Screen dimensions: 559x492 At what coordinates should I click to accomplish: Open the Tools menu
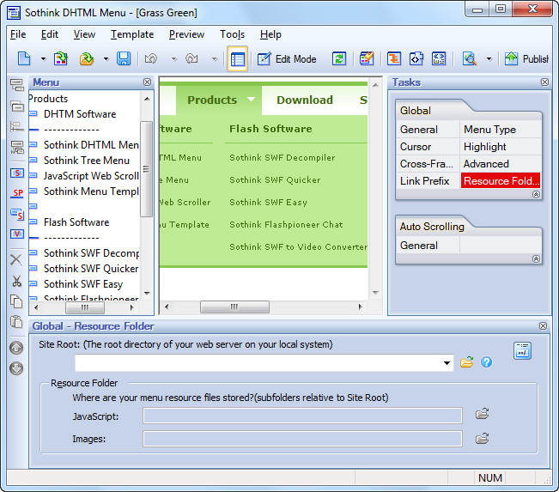[x=233, y=34]
